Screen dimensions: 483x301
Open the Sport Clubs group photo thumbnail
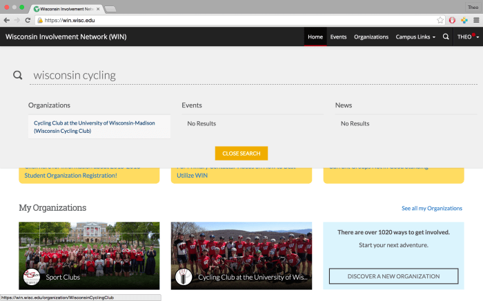(89, 248)
